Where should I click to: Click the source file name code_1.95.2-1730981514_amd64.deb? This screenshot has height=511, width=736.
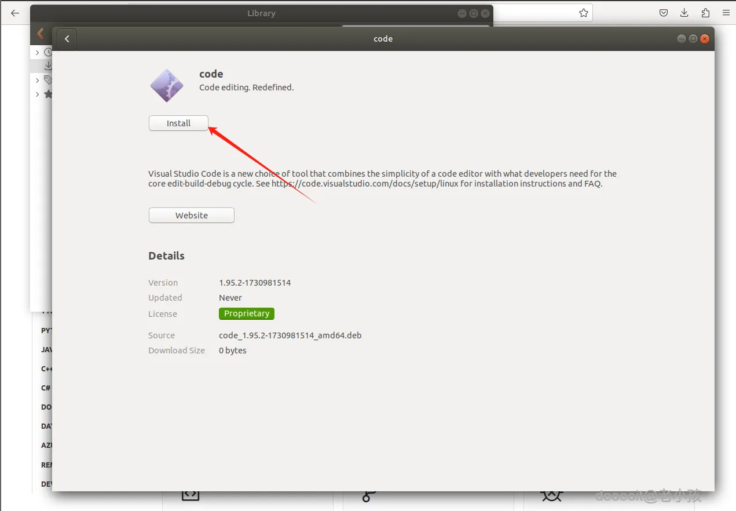[x=290, y=335]
